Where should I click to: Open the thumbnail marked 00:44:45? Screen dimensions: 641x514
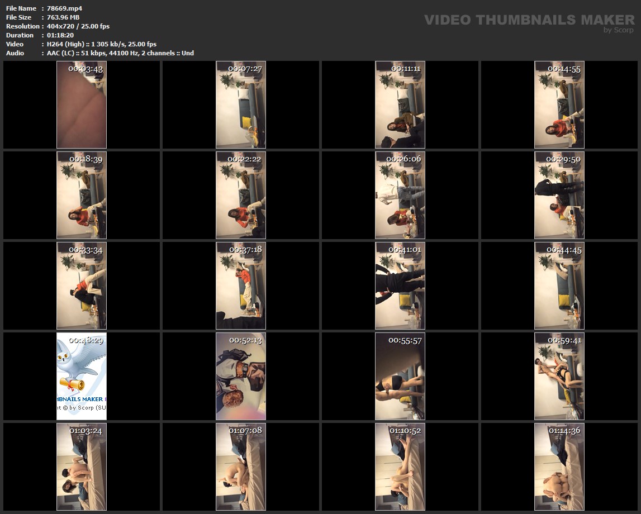click(559, 286)
